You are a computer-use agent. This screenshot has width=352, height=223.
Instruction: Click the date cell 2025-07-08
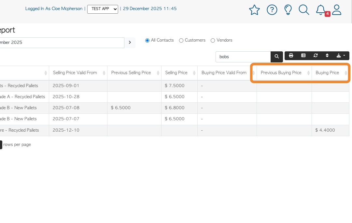pos(66,108)
